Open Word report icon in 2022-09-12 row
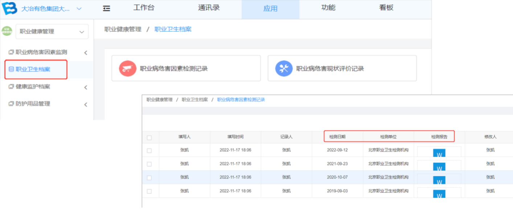This screenshot has height=209, width=513. (x=439, y=153)
